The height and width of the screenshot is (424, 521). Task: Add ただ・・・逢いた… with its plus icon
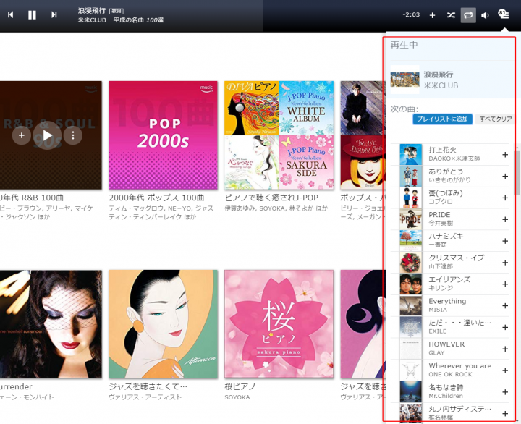505,327
